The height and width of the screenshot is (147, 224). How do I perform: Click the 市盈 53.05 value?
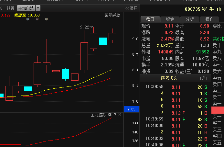tap(167, 58)
